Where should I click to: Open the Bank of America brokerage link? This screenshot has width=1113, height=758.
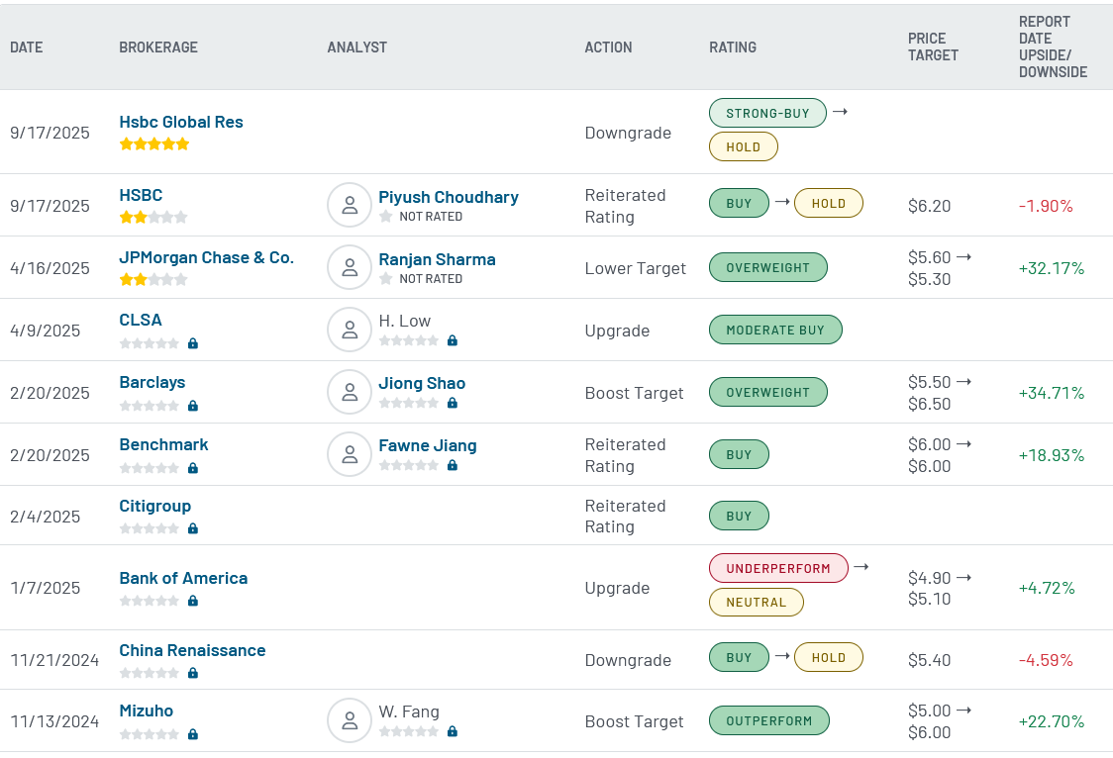pyautogui.click(x=183, y=578)
